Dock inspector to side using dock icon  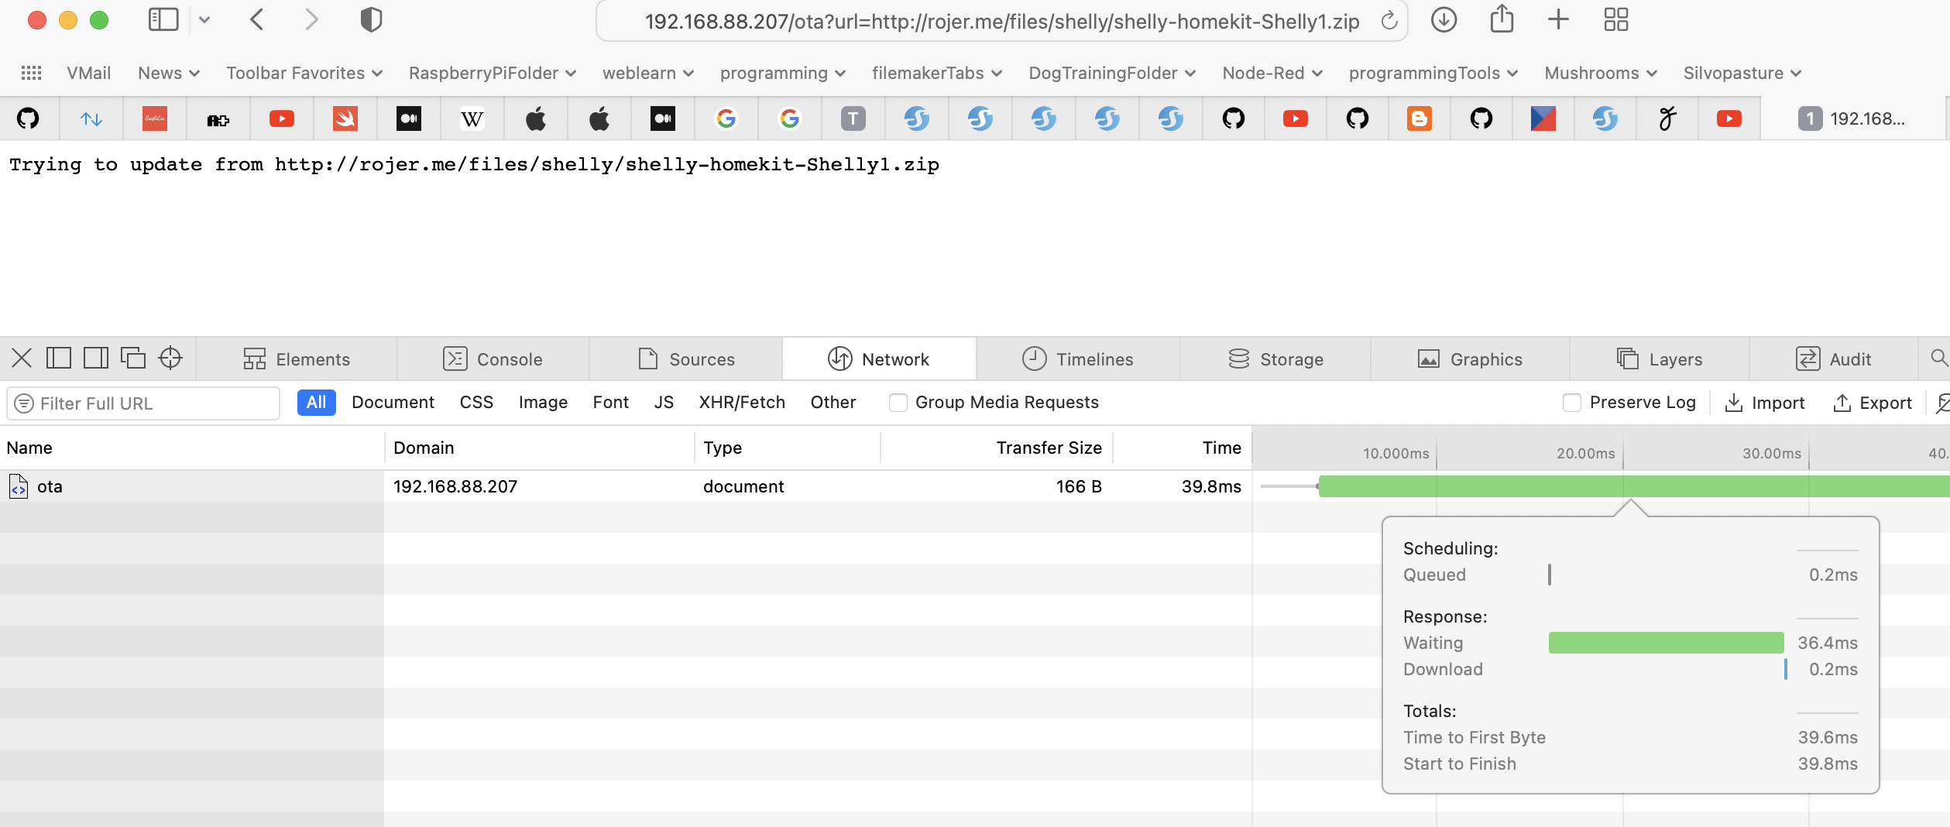(x=95, y=358)
